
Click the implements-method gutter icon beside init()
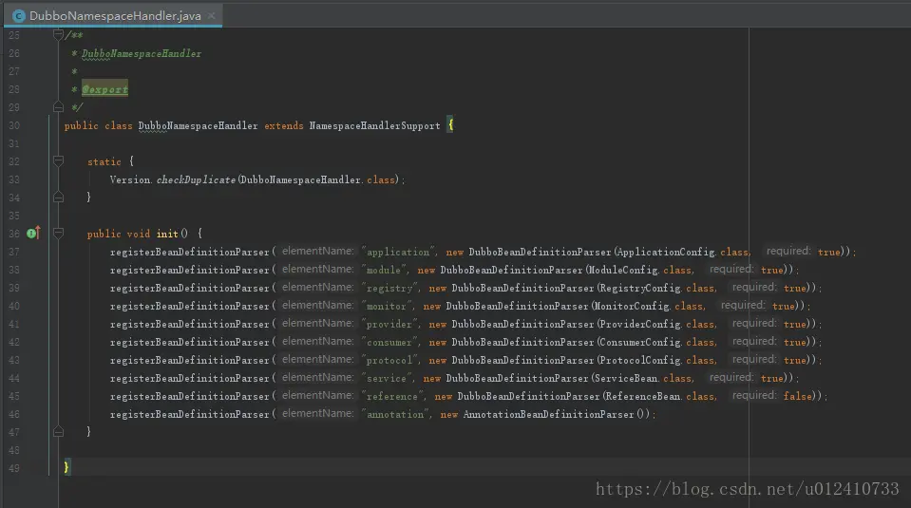(x=33, y=233)
